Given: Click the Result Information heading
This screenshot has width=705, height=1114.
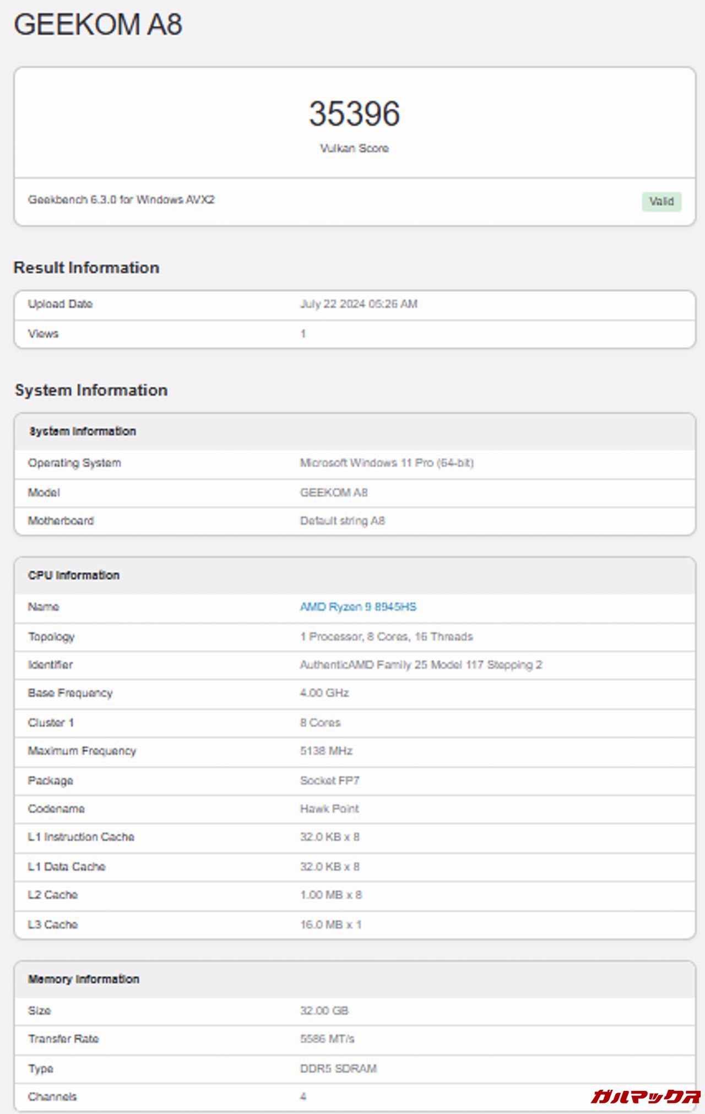Looking at the screenshot, I should point(86,268).
